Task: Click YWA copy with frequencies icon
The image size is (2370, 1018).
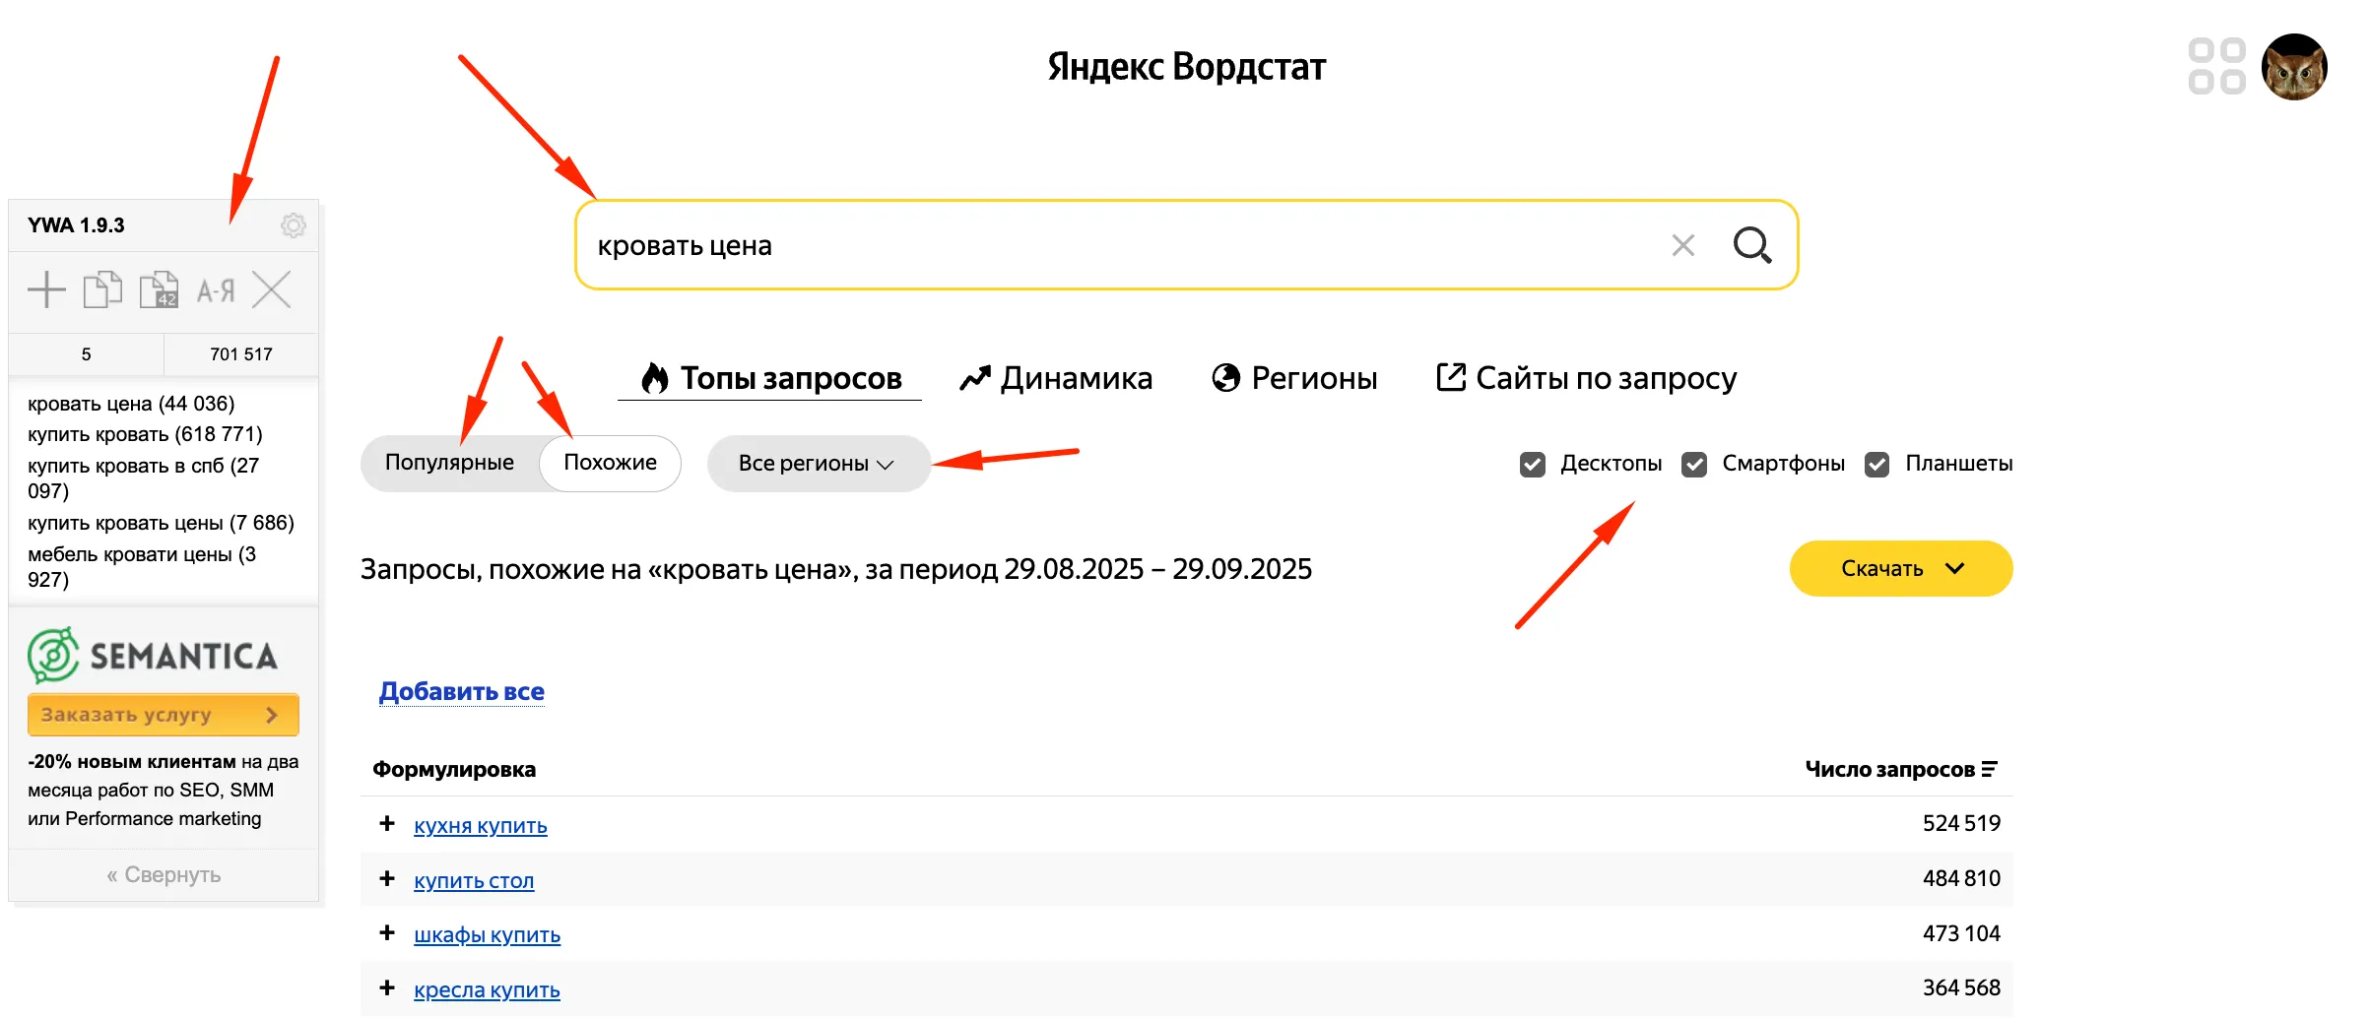Action: [x=159, y=290]
